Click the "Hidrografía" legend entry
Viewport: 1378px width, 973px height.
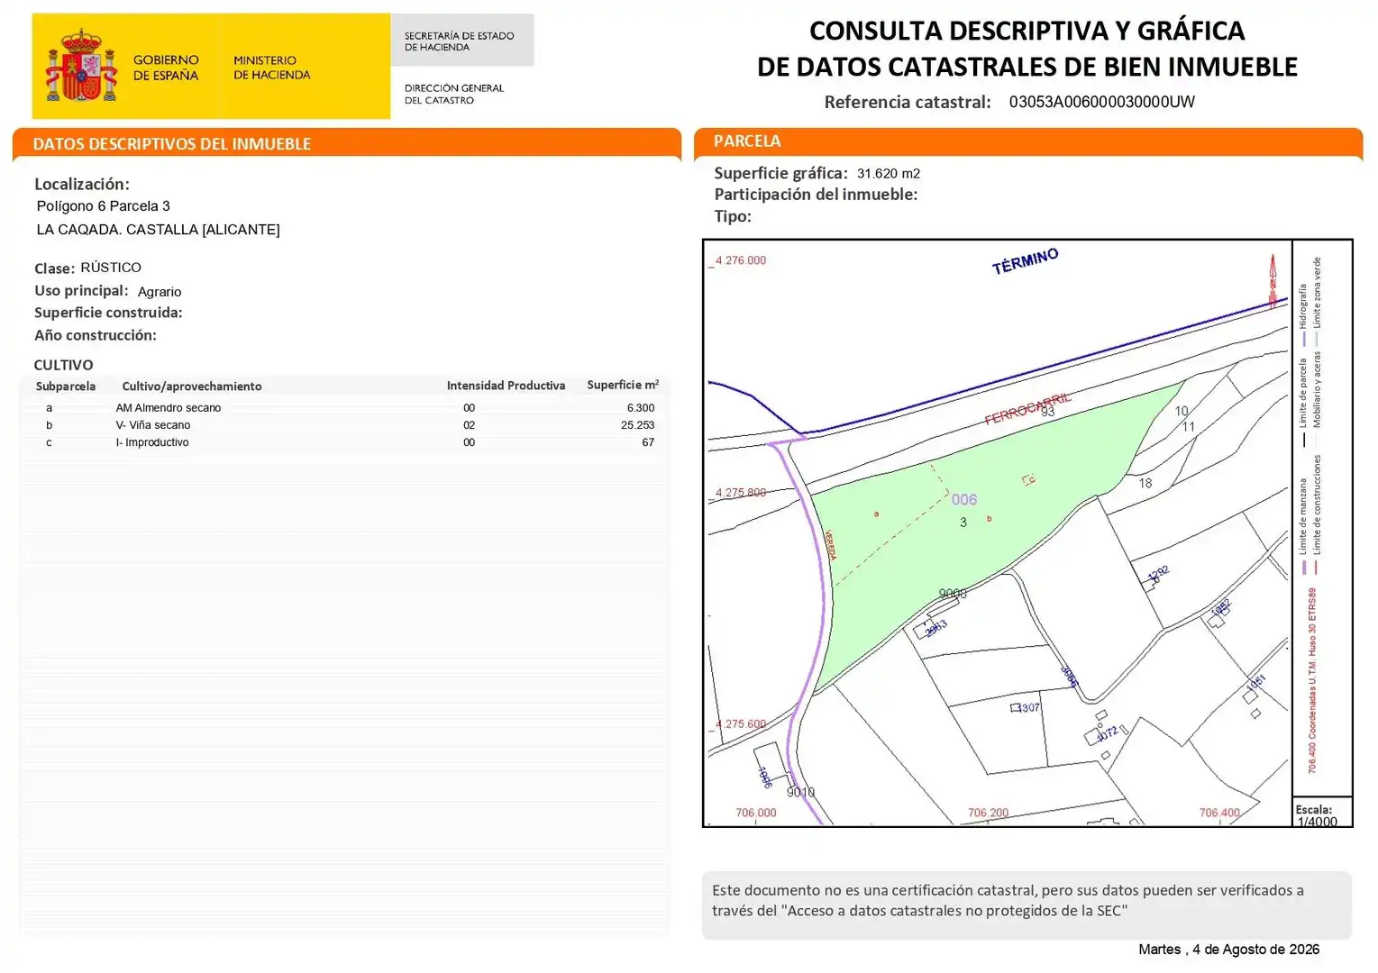(1302, 315)
